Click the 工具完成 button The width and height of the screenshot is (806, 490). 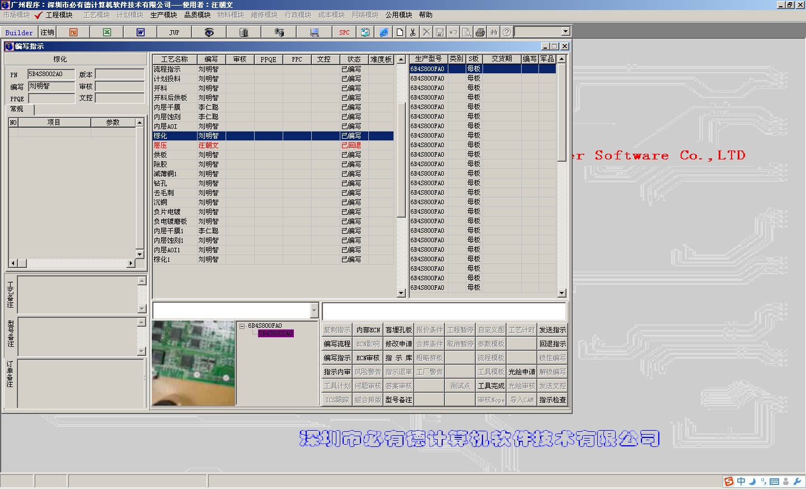point(491,386)
